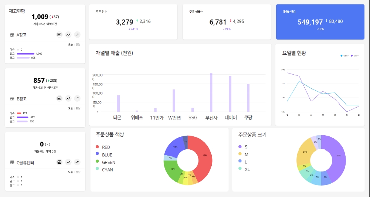
Task: Click the transfer arrows icon for B창고
Action: (77, 98)
